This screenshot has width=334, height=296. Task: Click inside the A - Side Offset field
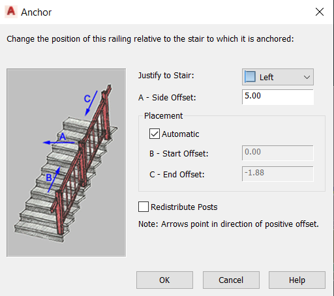coord(278,97)
